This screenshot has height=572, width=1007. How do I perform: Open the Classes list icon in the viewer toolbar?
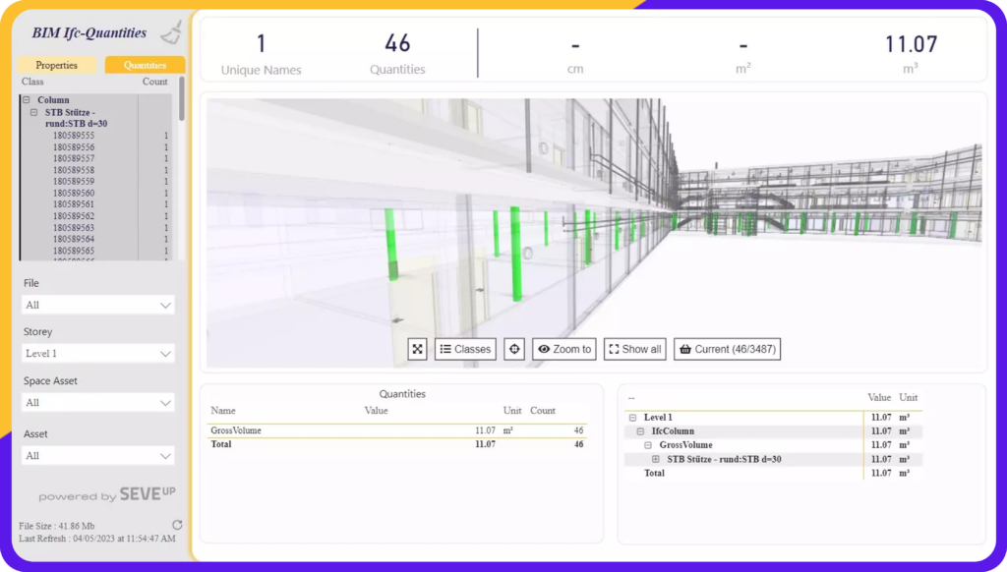pyautogui.click(x=463, y=348)
